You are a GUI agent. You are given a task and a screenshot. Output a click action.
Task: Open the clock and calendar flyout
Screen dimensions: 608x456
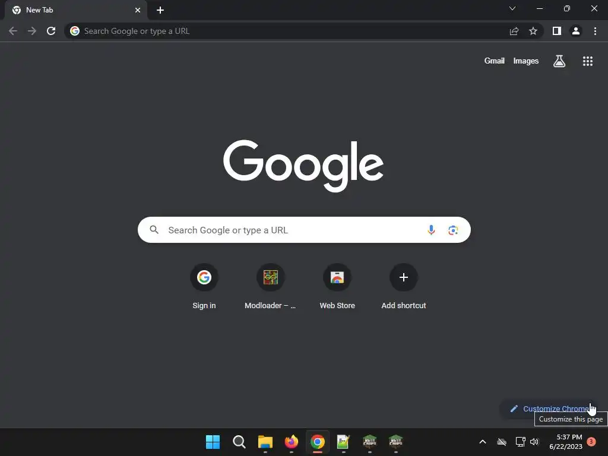point(565,442)
